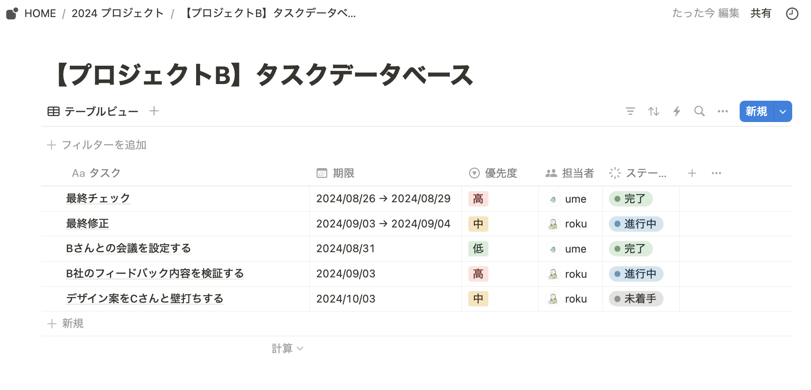Click the 共有 share button
The height and width of the screenshot is (390, 811).
[x=761, y=13]
